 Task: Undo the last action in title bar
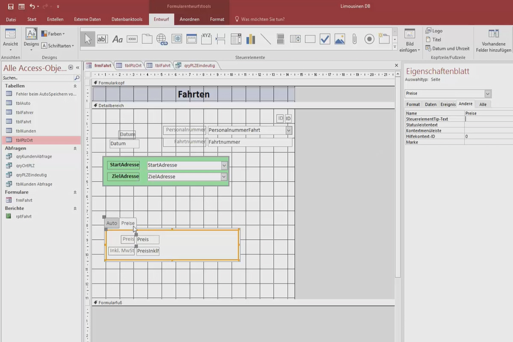32,6
